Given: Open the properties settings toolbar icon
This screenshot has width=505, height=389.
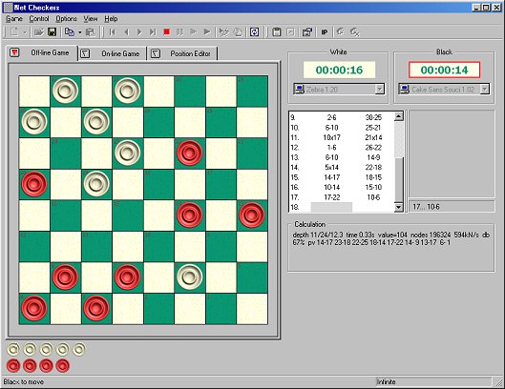Looking at the screenshot, I should pos(307,31).
